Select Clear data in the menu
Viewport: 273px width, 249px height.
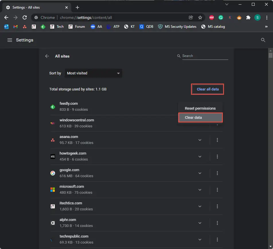tap(200, 117)
